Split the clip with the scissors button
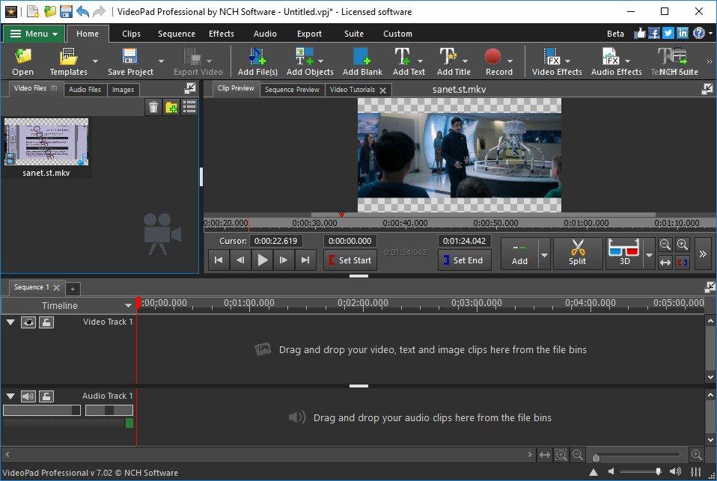Screen dimensions: 717x481 [578, 253]
